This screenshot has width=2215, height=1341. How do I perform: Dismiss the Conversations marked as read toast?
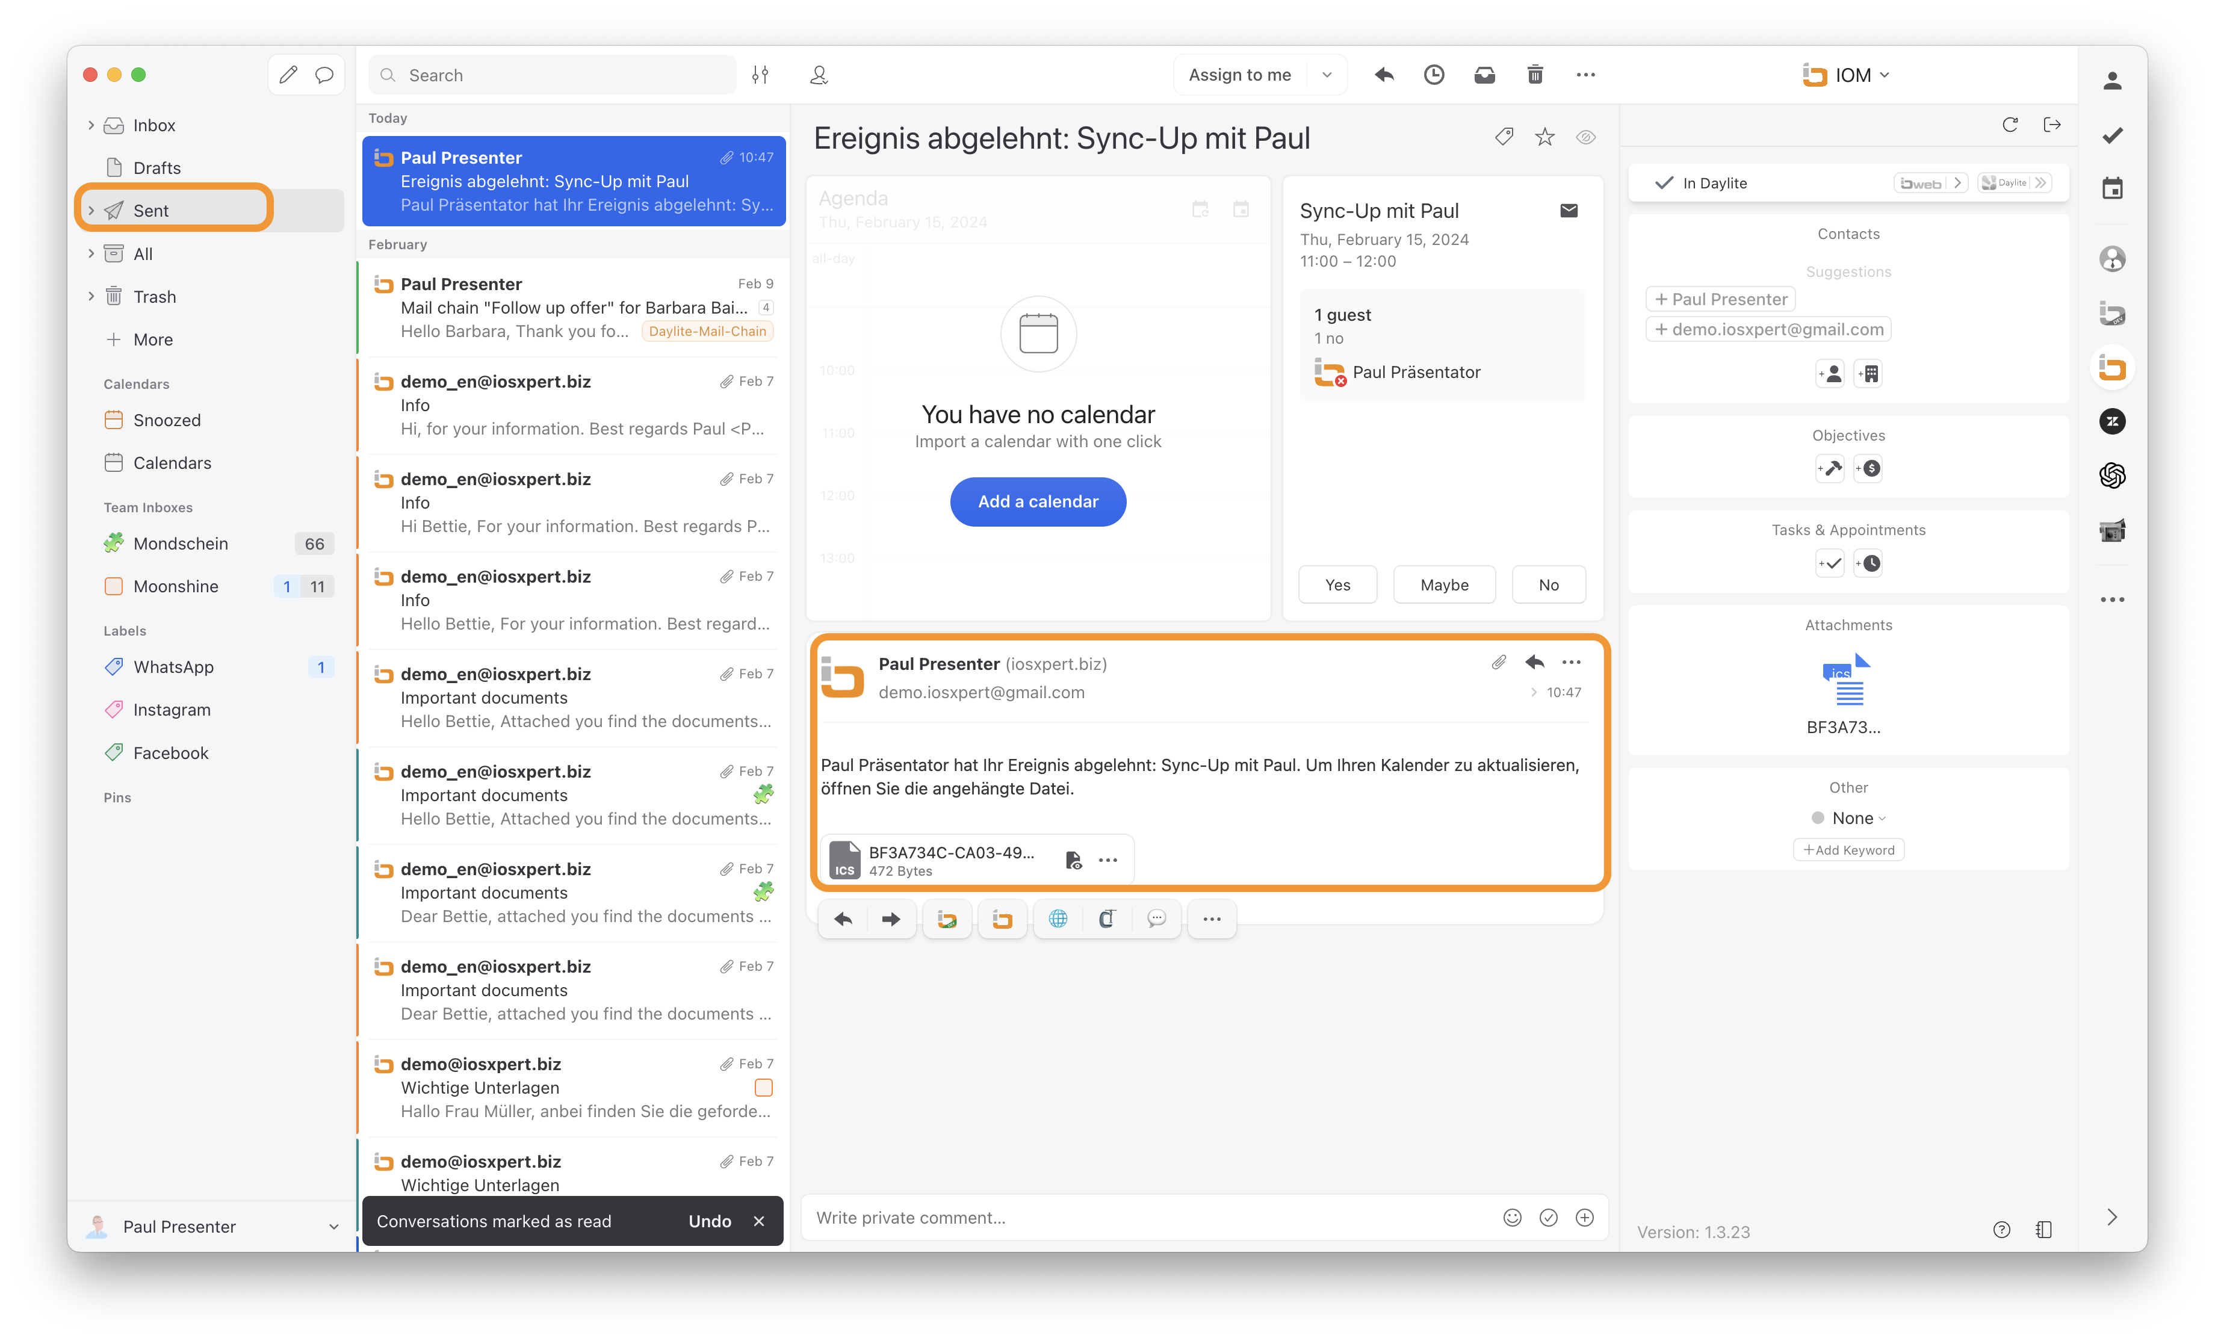[x=759, y=1221]
